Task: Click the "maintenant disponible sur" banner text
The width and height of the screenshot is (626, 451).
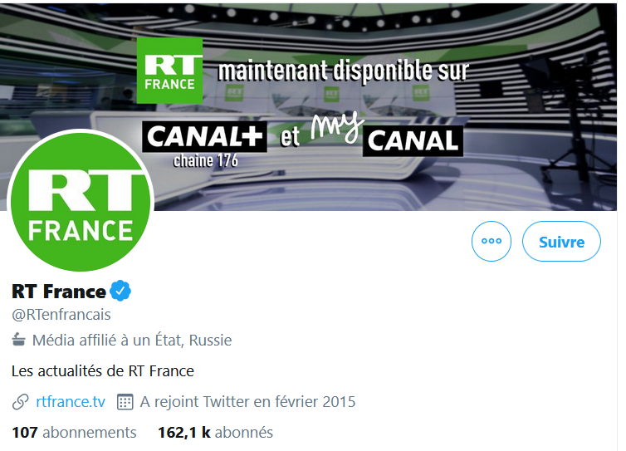Action: (343, 70)
